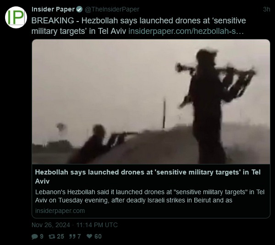Open the @TheInsiderPaper handle
Image resolution: width=275 pixels, height=245 pixels.
pos(112,9)
